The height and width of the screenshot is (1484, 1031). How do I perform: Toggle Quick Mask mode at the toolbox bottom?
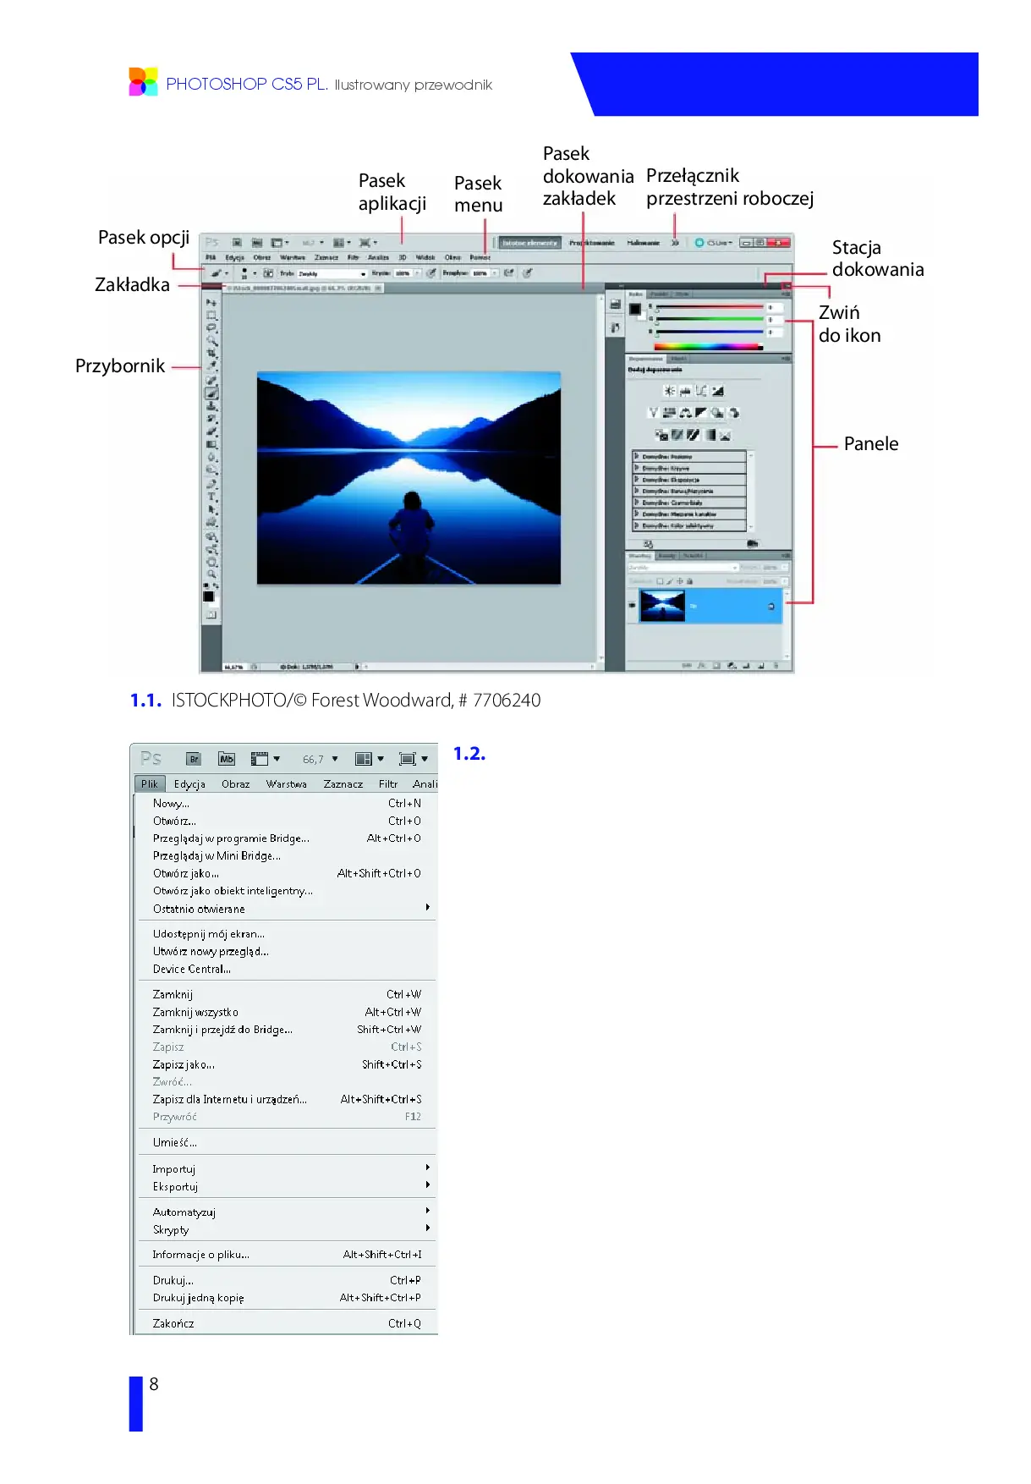click(x=211, y=615)
